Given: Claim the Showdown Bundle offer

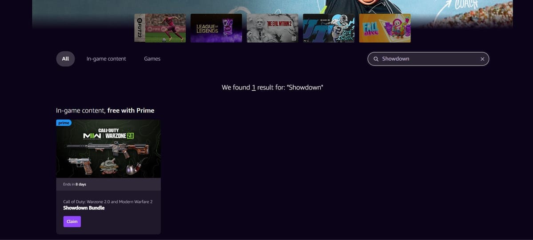Looking at the screenshot, I should 72,221.
